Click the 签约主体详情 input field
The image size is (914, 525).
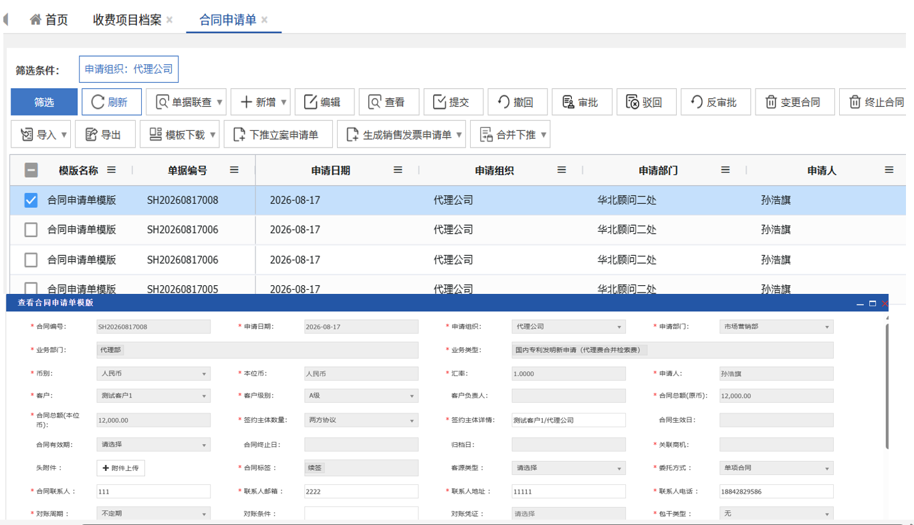(568, 420)
